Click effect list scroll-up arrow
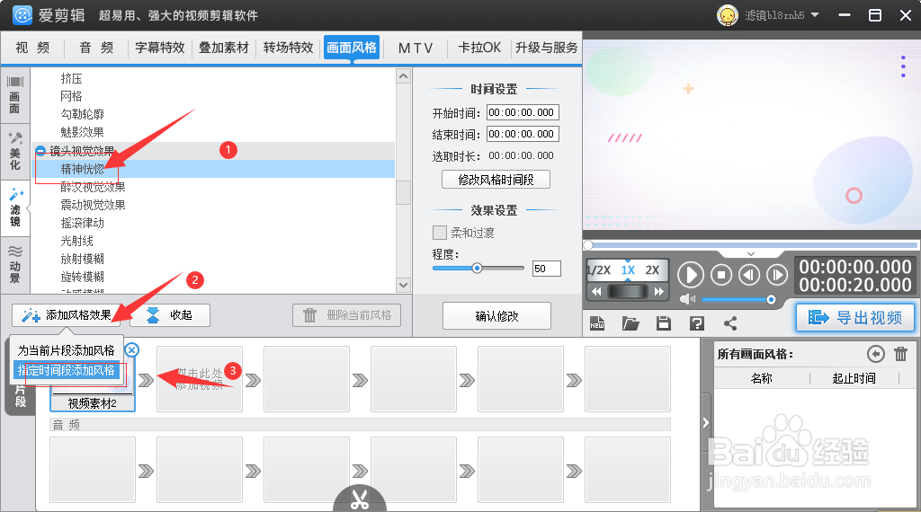 click(x=403, y=76)
